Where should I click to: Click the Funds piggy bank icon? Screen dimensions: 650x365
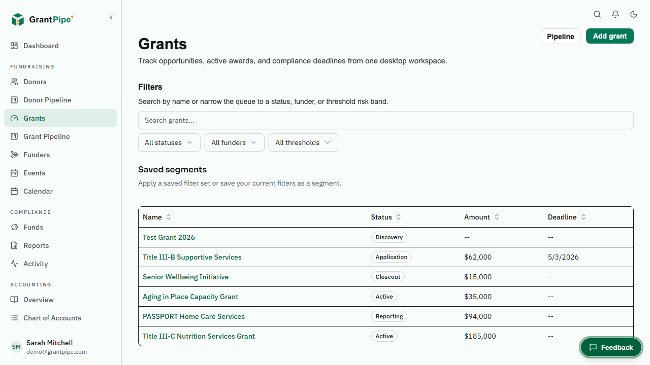tap(14, 227)
